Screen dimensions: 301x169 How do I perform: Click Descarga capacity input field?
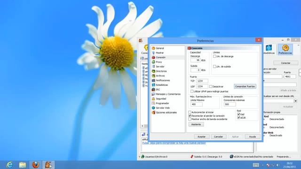tap(196, 60)
